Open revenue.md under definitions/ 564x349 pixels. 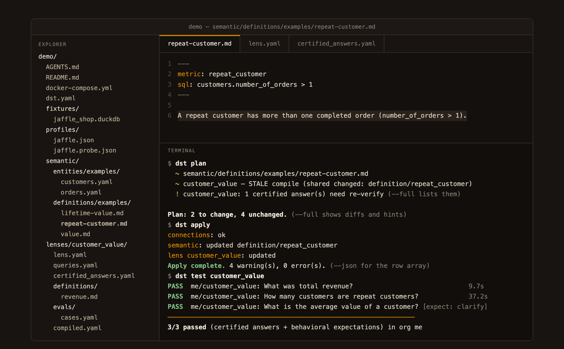point(79,297)
